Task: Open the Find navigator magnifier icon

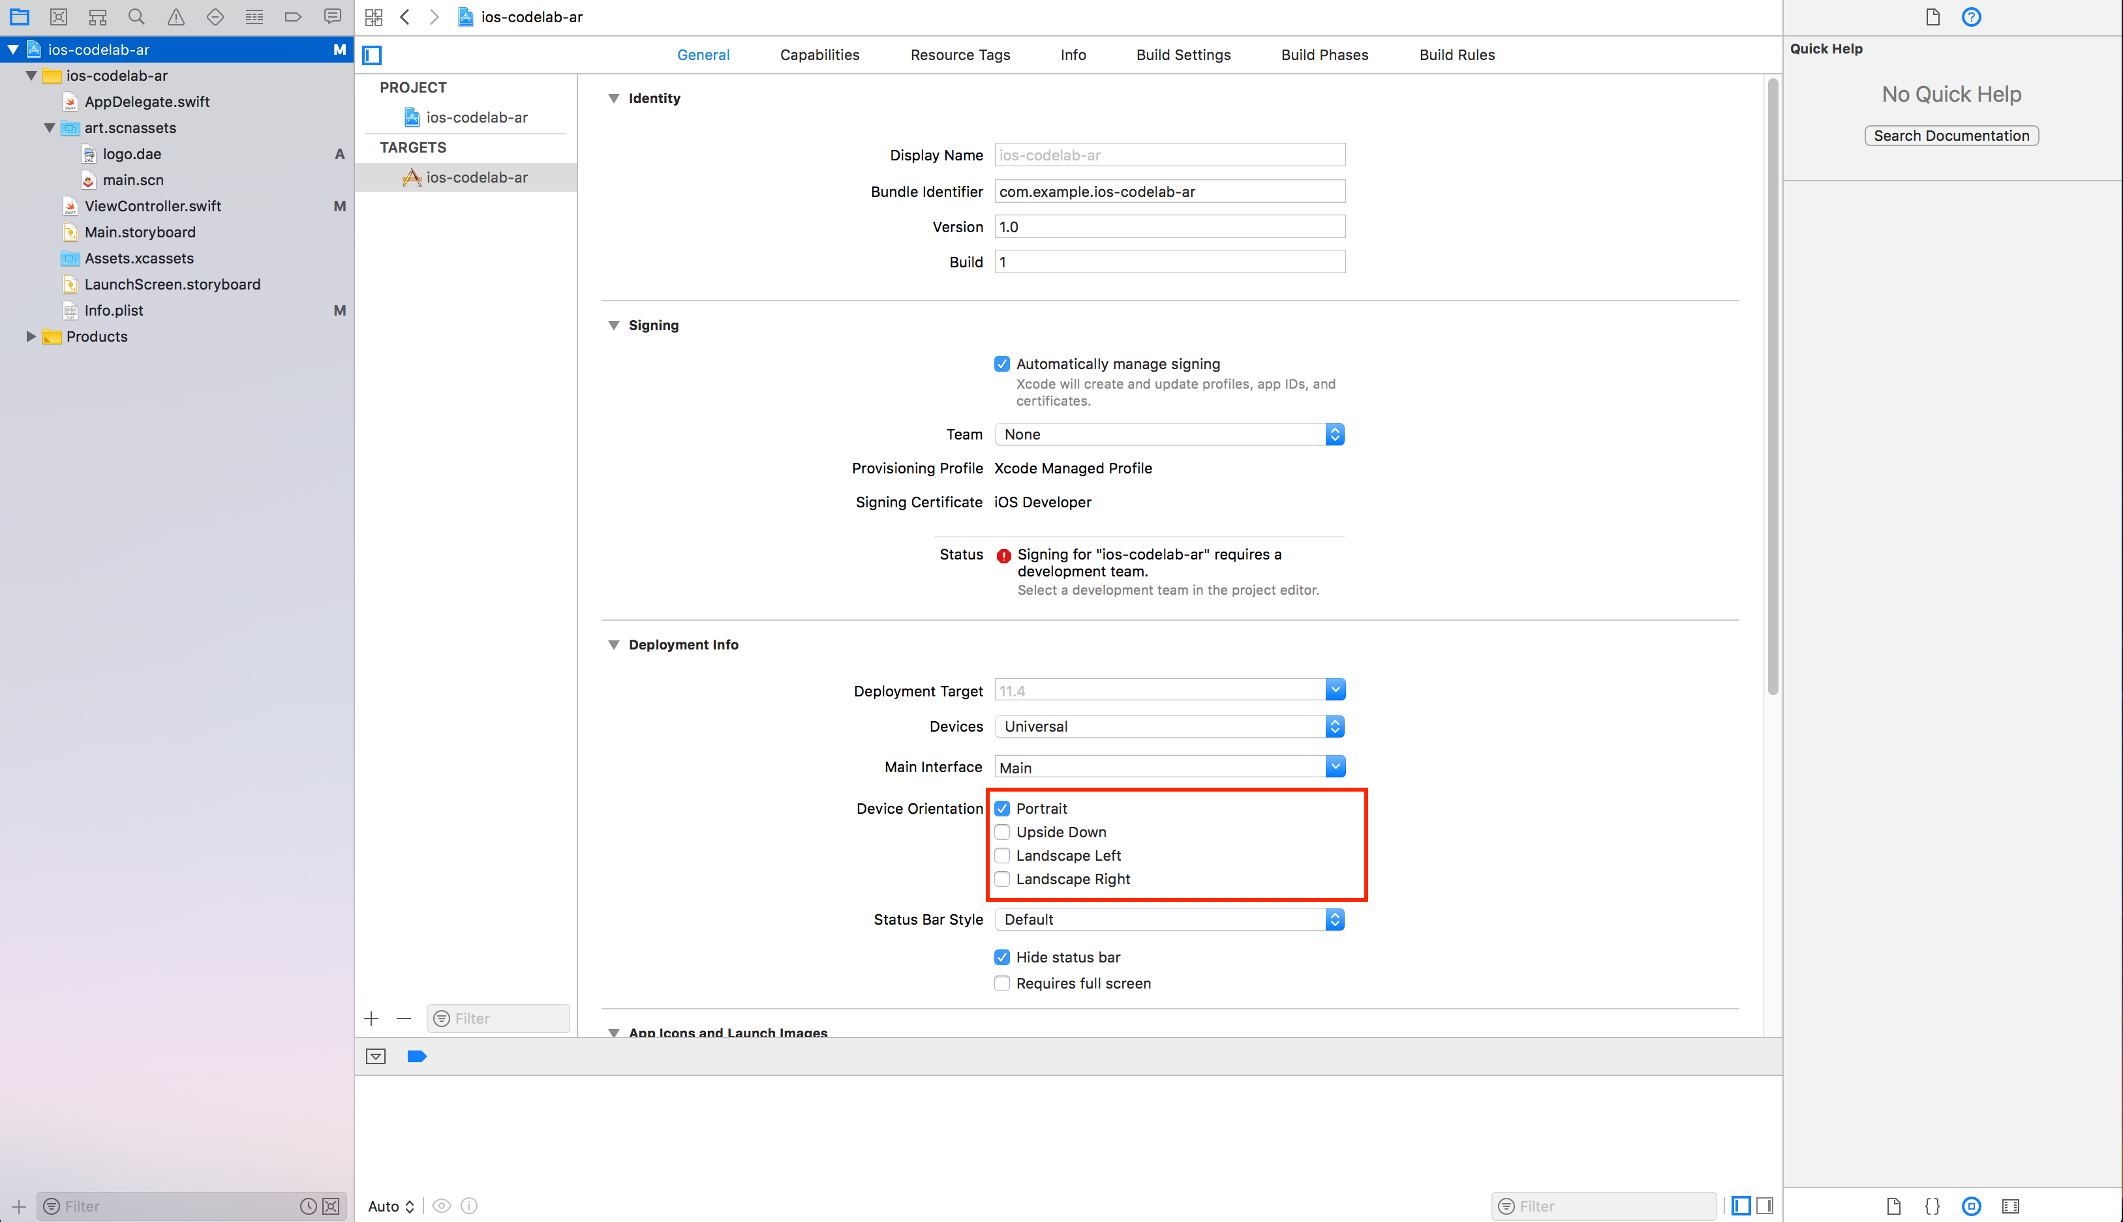Action: [136, 17]
